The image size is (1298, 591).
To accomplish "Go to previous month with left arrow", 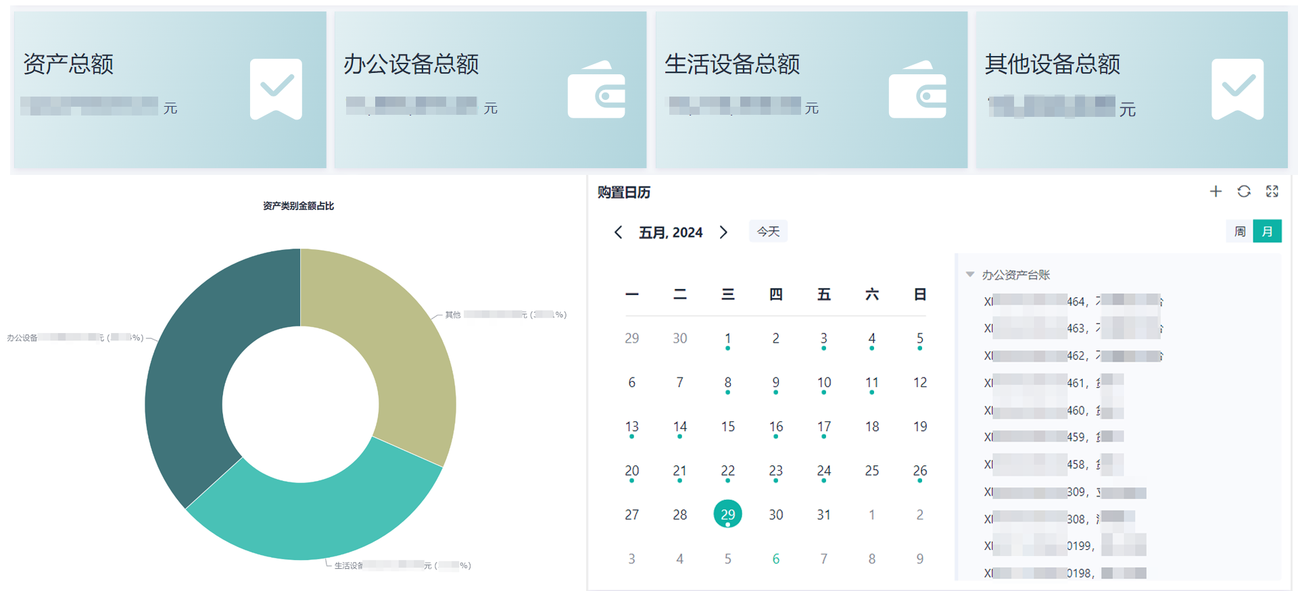I will (618, 232).
